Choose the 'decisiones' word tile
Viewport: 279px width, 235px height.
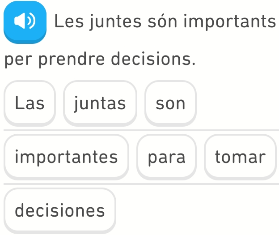pyautogui.click(x=60, y=210)
